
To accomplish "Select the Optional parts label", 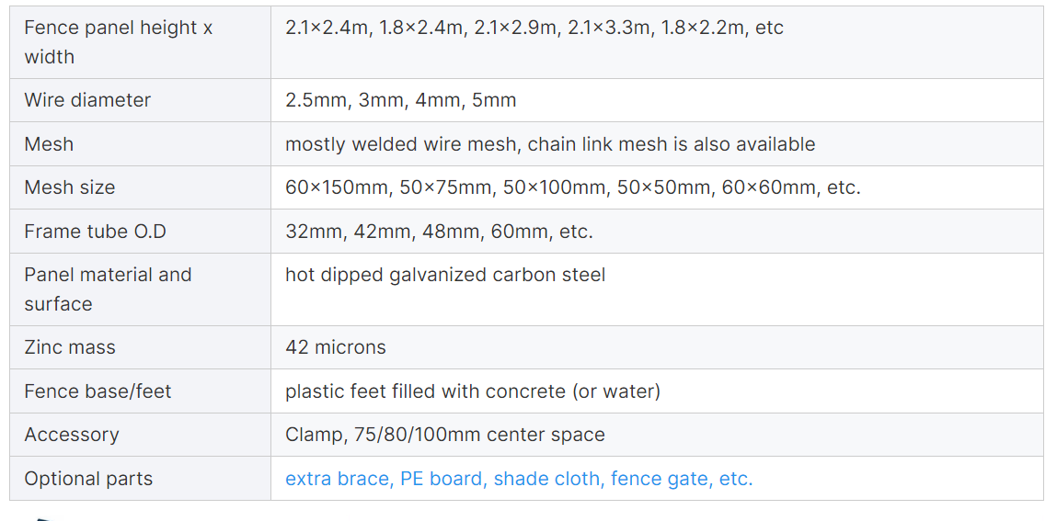I will pos(88,479).
